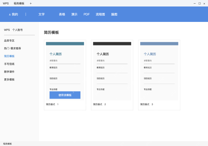
Task: Switch to 脑图 category
Action: pyautogui.click(x=114, y=14)
